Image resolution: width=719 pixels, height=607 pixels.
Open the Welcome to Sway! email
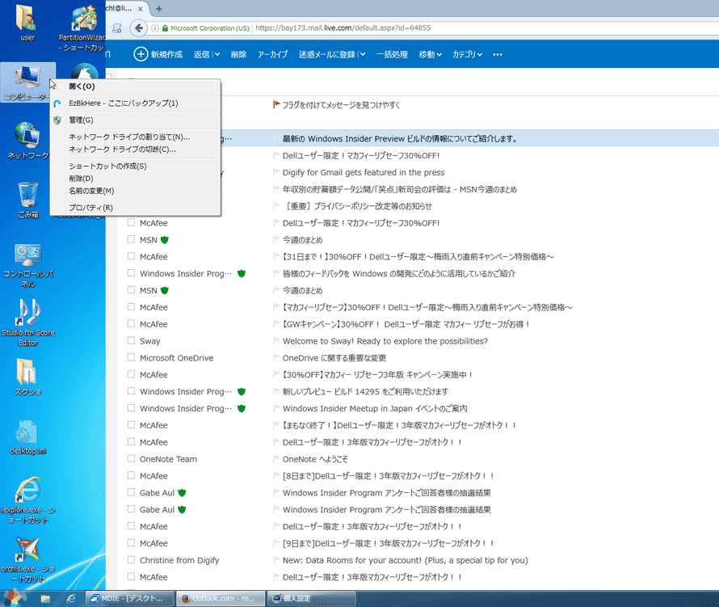[x=385, y=341]
